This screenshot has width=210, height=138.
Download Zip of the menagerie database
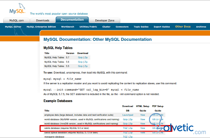(131, 137)
